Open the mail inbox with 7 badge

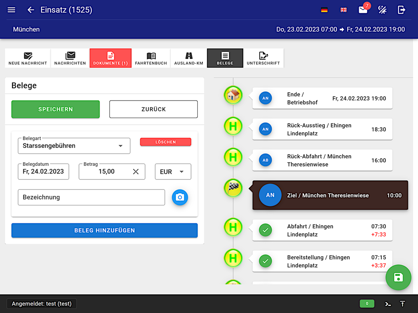363,10
